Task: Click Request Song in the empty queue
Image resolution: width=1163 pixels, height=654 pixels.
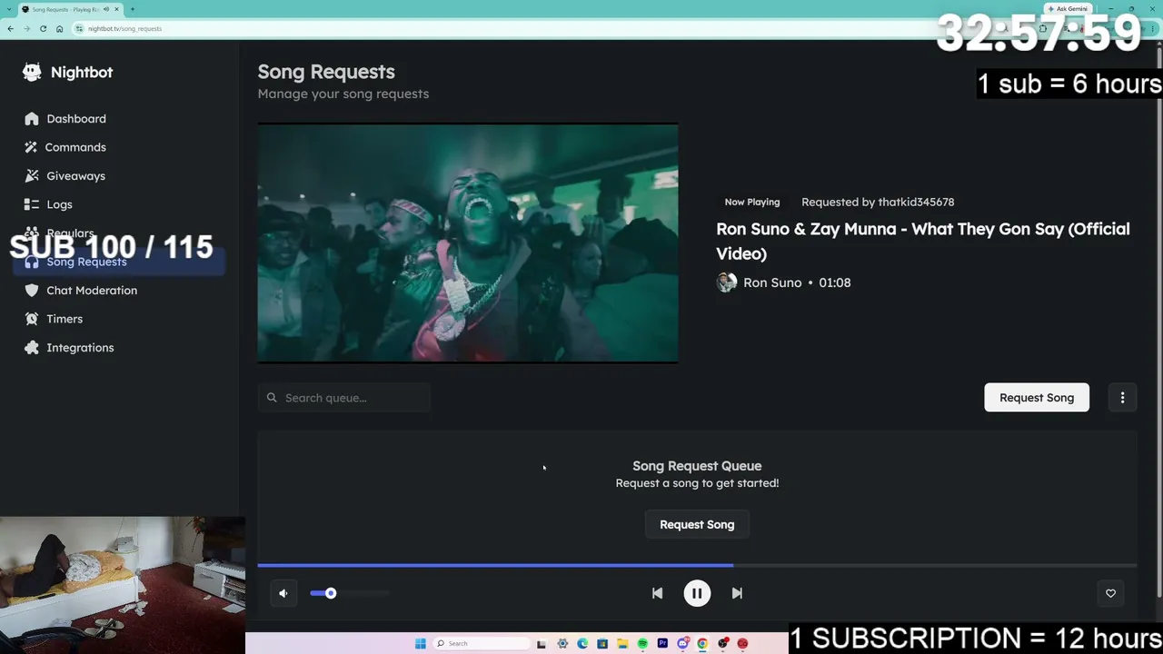Action: [x=697, y=525]
